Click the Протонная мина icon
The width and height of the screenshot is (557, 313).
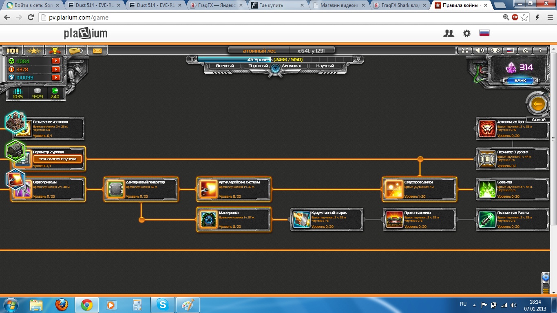(394, 220)
